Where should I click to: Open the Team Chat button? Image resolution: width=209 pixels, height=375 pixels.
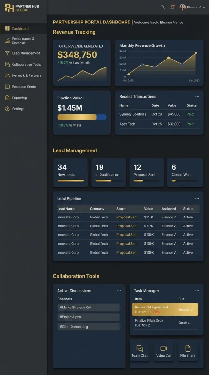click(x=140, y=351)
